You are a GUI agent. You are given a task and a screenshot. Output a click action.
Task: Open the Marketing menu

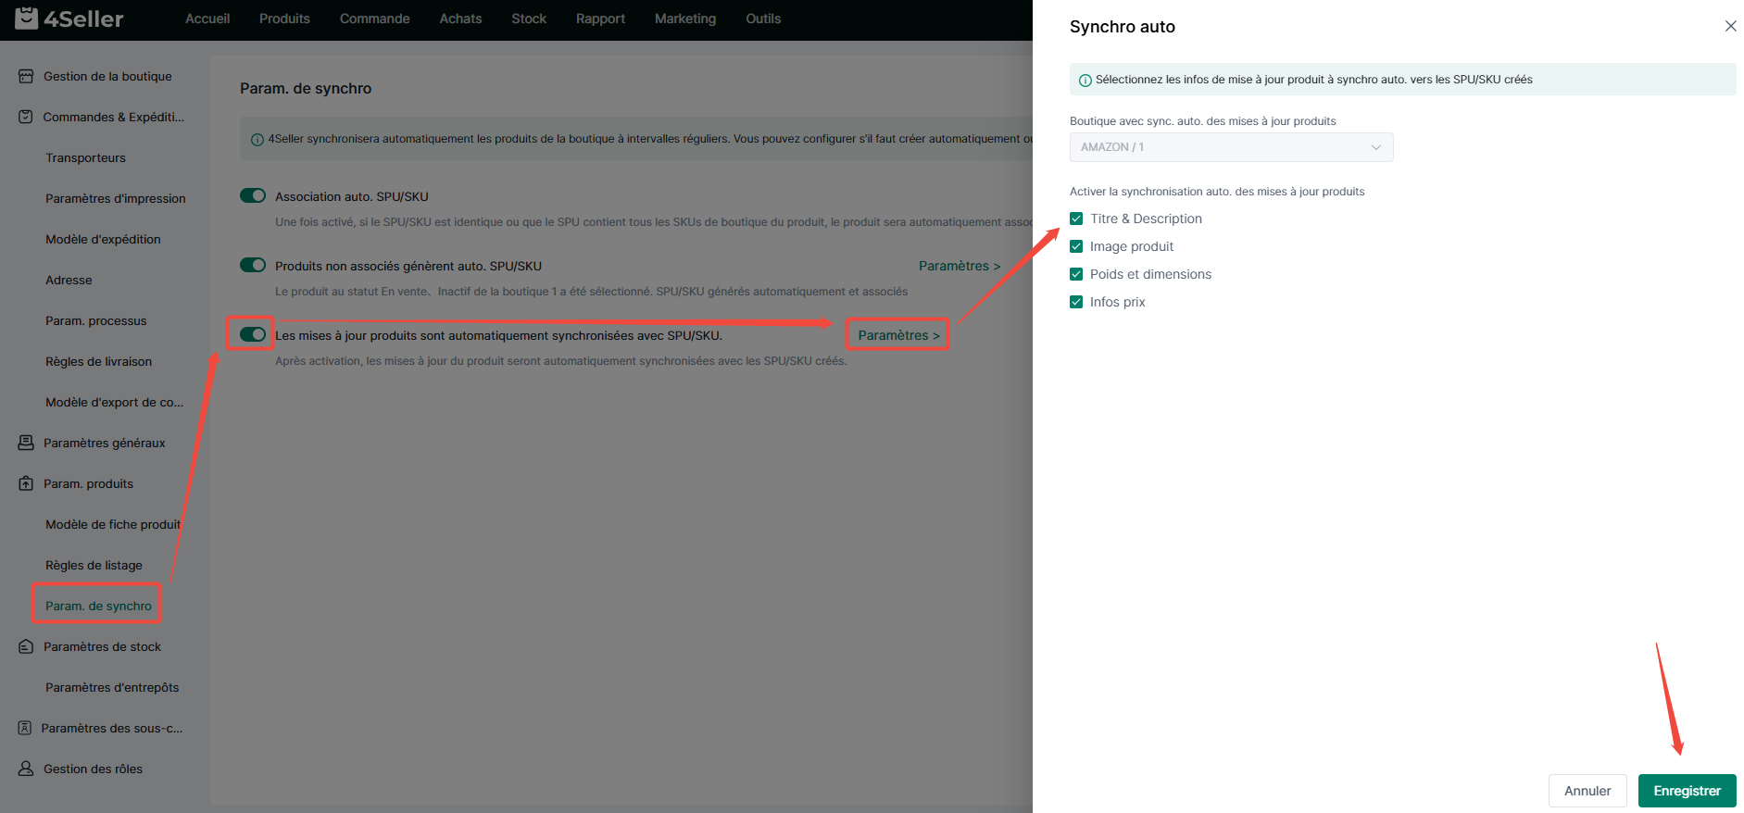tap(685, 19)
